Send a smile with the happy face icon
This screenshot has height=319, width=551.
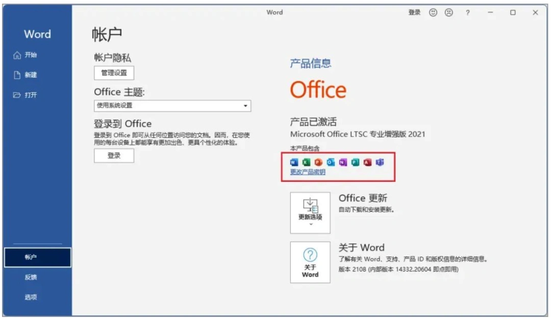pyautogui.click(x=433, y=13)
